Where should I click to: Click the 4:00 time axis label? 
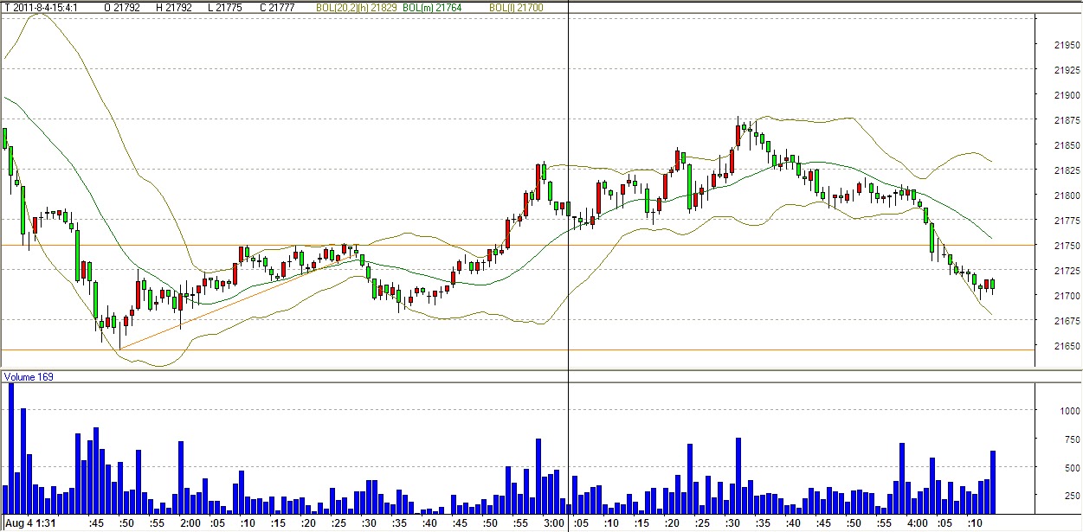[x=918, y=523]
